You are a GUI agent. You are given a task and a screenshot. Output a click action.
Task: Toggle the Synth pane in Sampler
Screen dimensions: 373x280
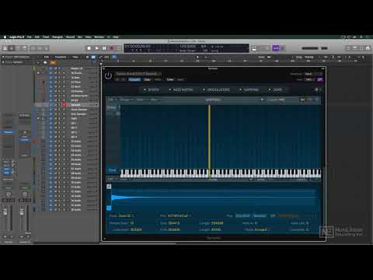point(152,89)
